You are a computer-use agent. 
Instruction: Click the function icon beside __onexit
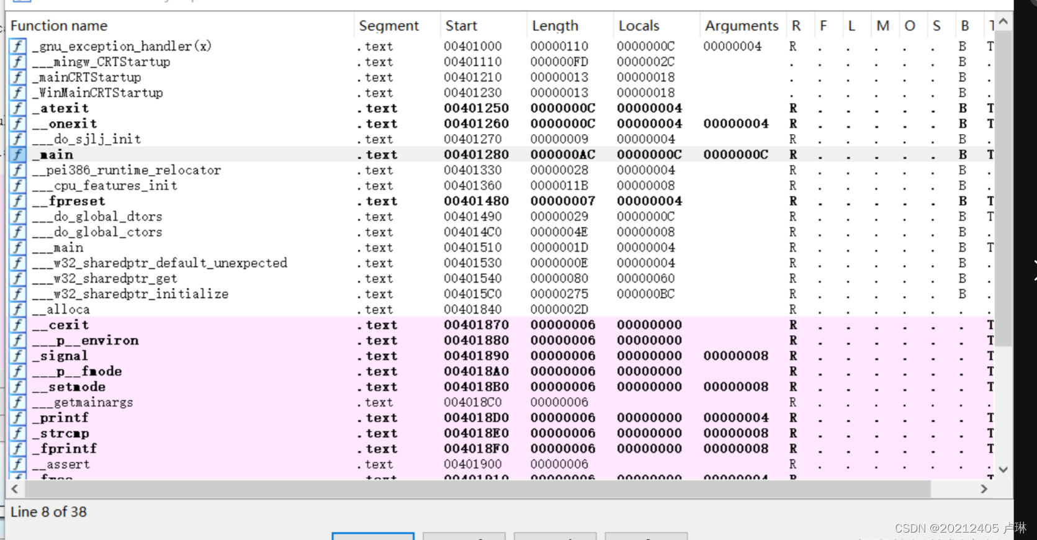click(17, 124)
